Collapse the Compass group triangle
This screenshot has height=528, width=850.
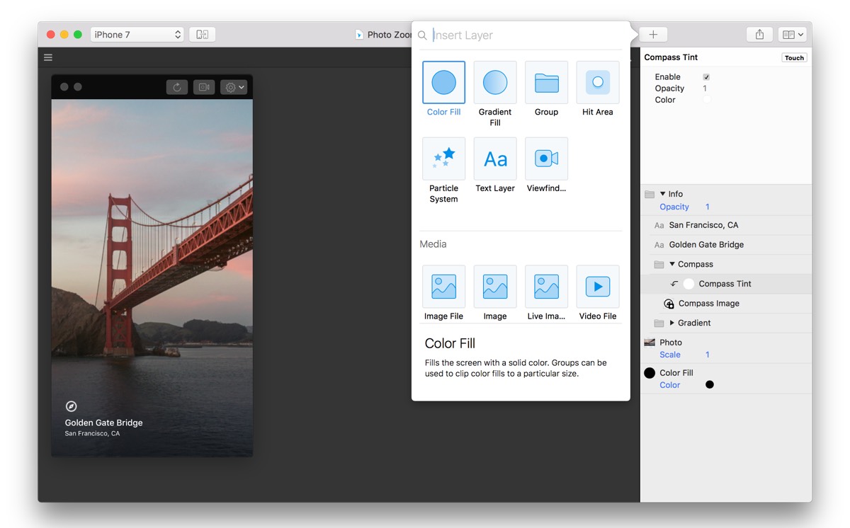point(672,264)
